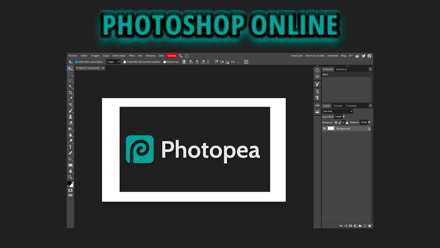440x248 pixels.
Task: Uncheck Selección automática checkbox
Action: 76,62
